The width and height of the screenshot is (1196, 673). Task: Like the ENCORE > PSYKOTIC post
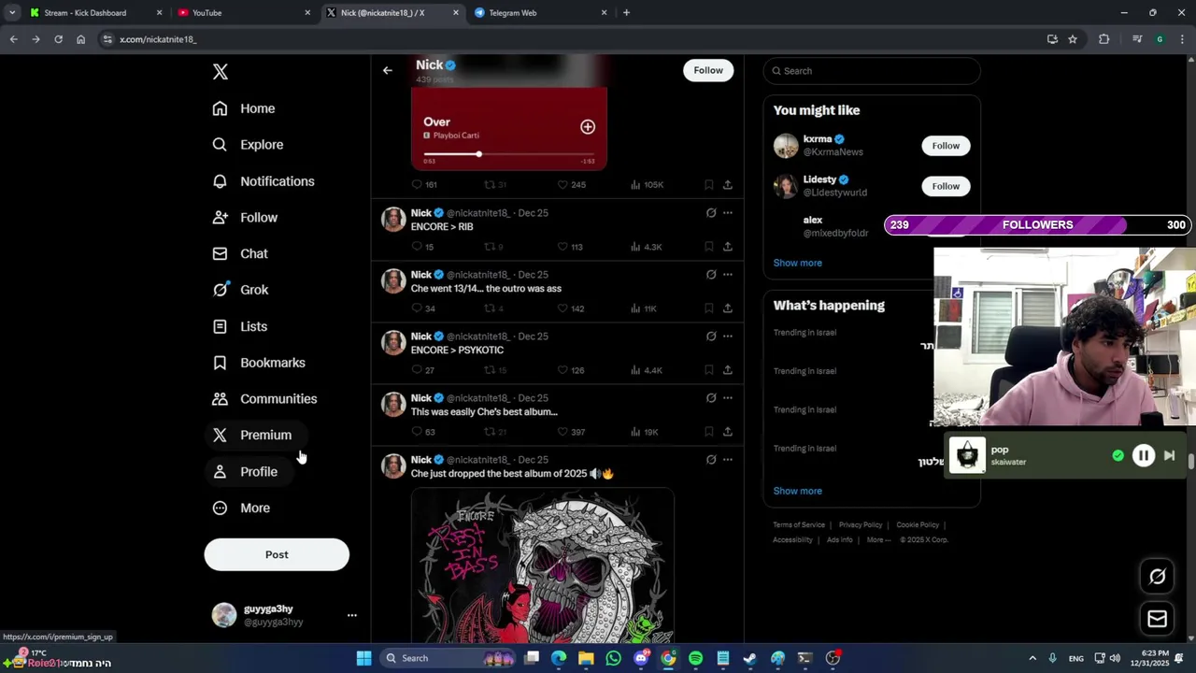[x=570, y=370]
